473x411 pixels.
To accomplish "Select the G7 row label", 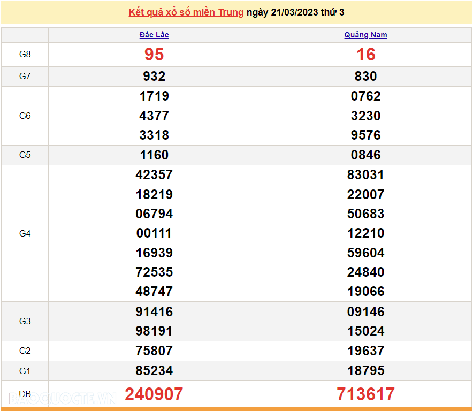I will tap(25, 77).
